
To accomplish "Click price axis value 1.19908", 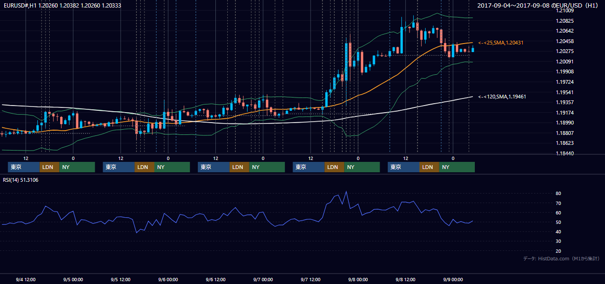I will (x=565, y=71).
